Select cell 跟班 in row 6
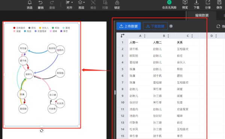This screenshot has width=225, height=139. [x=187, y=76]
